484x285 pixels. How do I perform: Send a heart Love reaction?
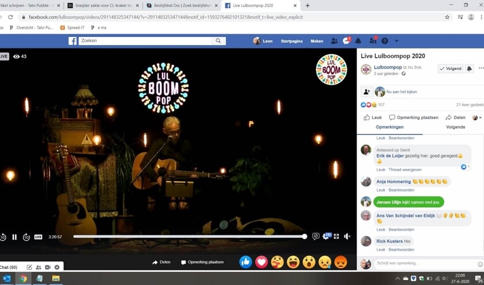(261, 262)
